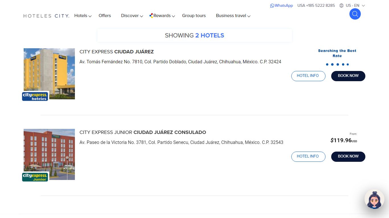Screen dimensions: 389x218
Task: Open the yellow Ciudad Juárez hotel photo
Action: tap(49, 74)
